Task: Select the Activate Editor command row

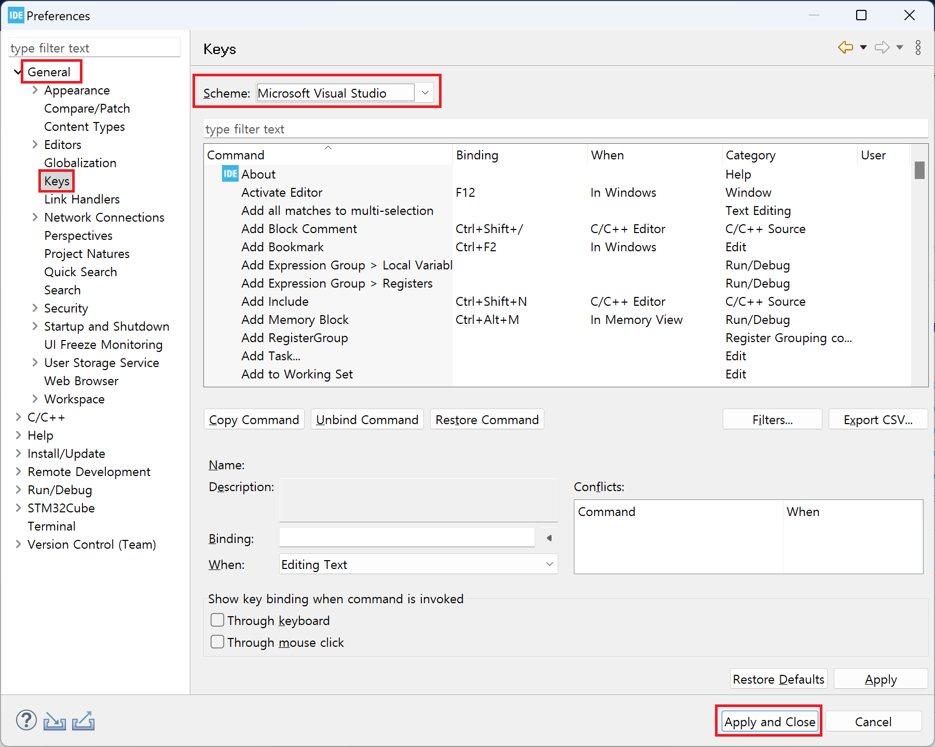Action: coord(557,193)
